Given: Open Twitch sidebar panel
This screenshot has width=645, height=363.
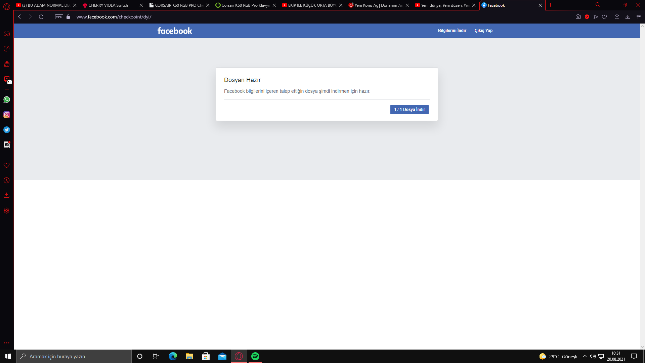Looking at the screenshot, I should pos(7,79).
